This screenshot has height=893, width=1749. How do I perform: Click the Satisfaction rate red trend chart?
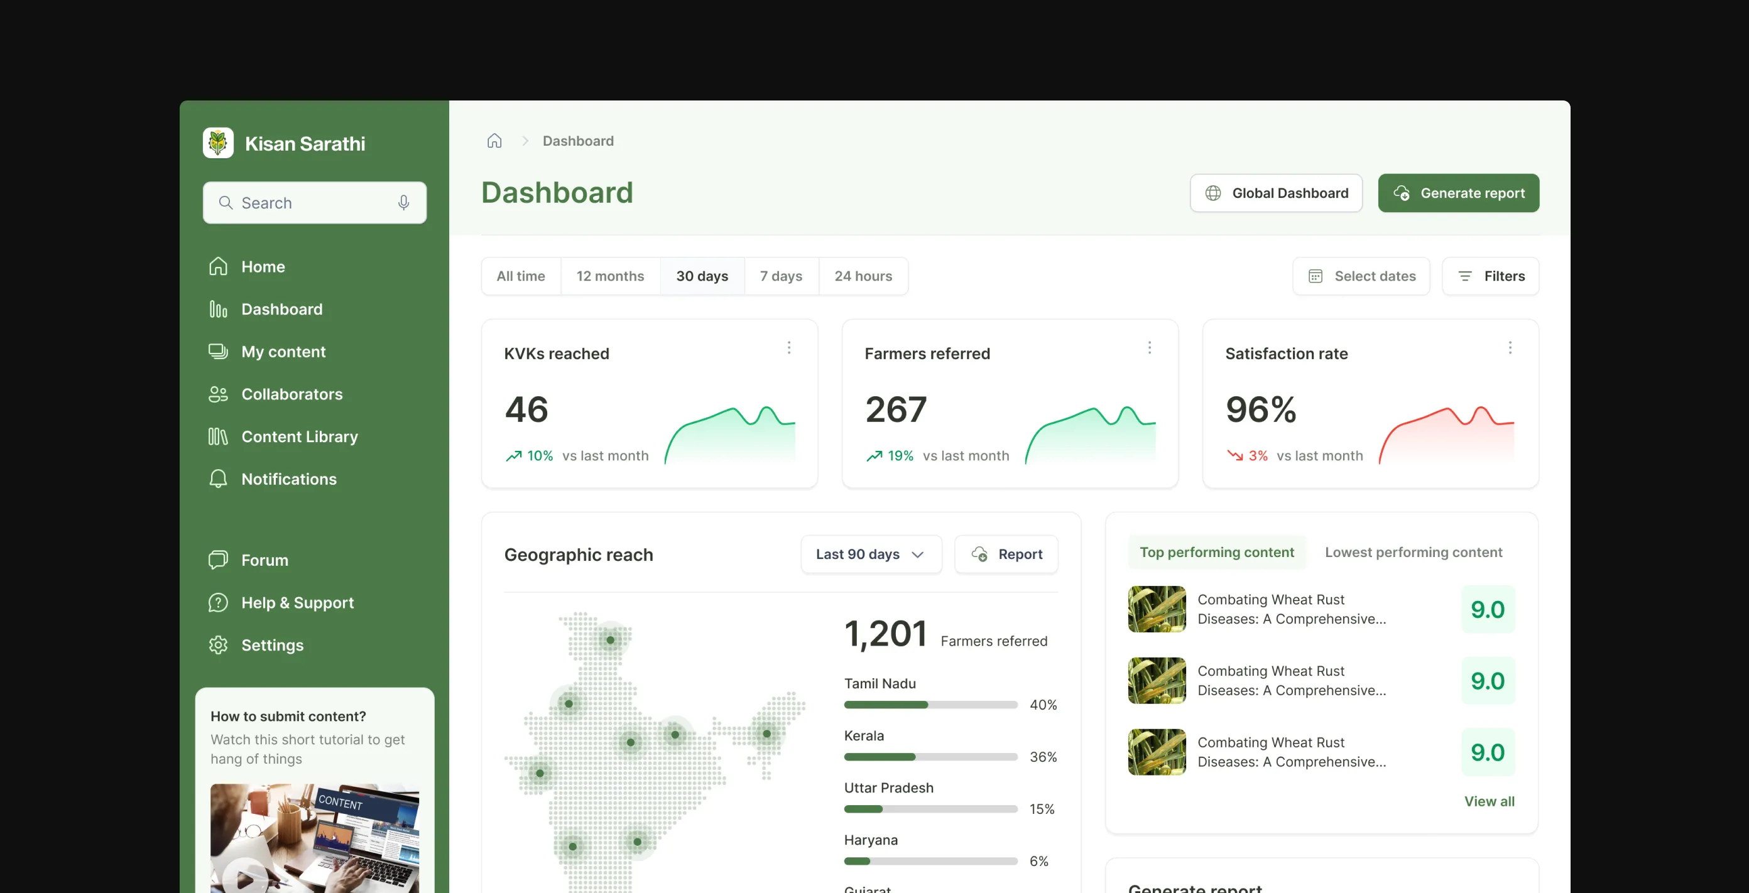pyautogui.click(x=1446, y=435)
